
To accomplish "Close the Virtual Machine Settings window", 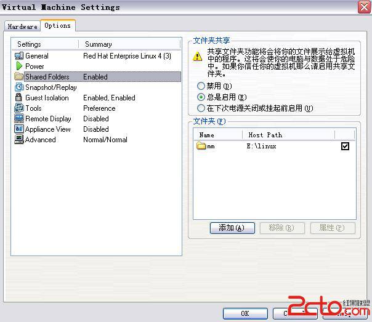I will coord(363,7).
